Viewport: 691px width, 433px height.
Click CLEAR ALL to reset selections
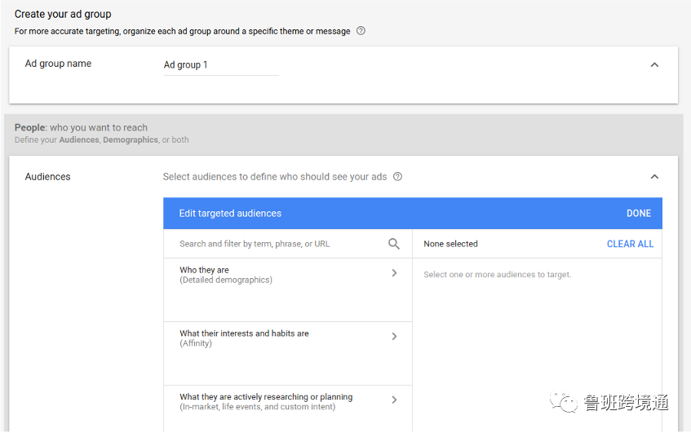click(x=630, y=244)
